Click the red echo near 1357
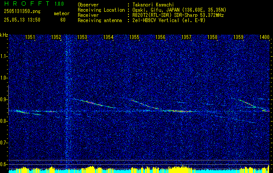273x173 pixels. pyautogui.click(x=181, y=111)
